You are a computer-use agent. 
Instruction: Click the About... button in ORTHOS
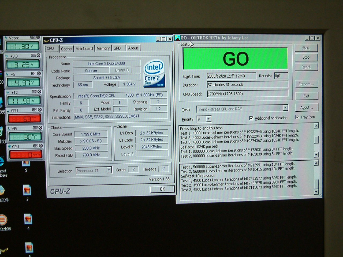(x=307, y=107)
